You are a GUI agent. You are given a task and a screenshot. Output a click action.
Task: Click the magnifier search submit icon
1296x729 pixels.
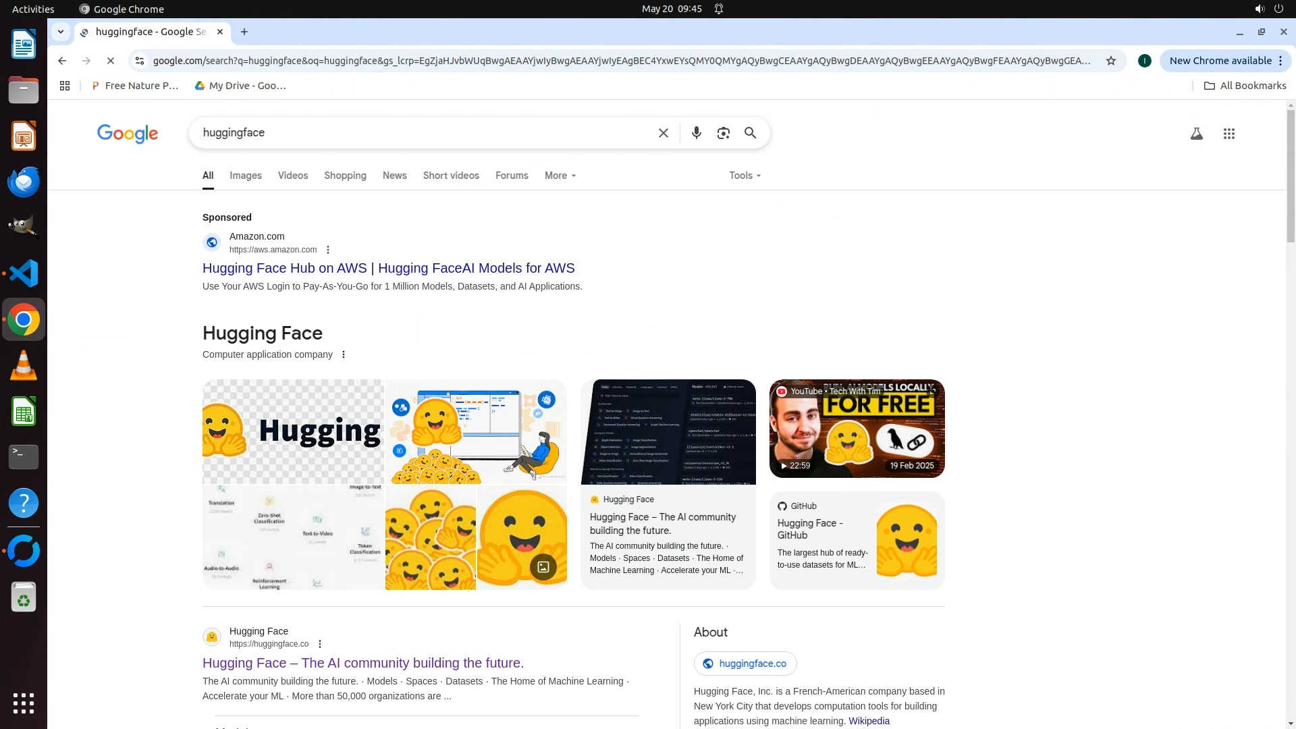pyautogui.click(x=750, y=133)
